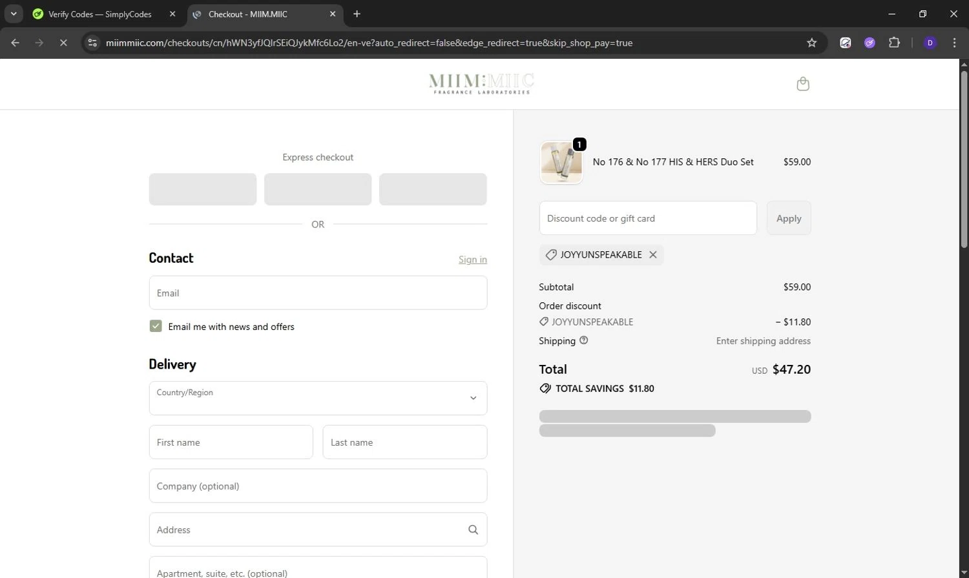Go back to the previous page
This screenshot has height=578, width=969.
pos(16,43)
